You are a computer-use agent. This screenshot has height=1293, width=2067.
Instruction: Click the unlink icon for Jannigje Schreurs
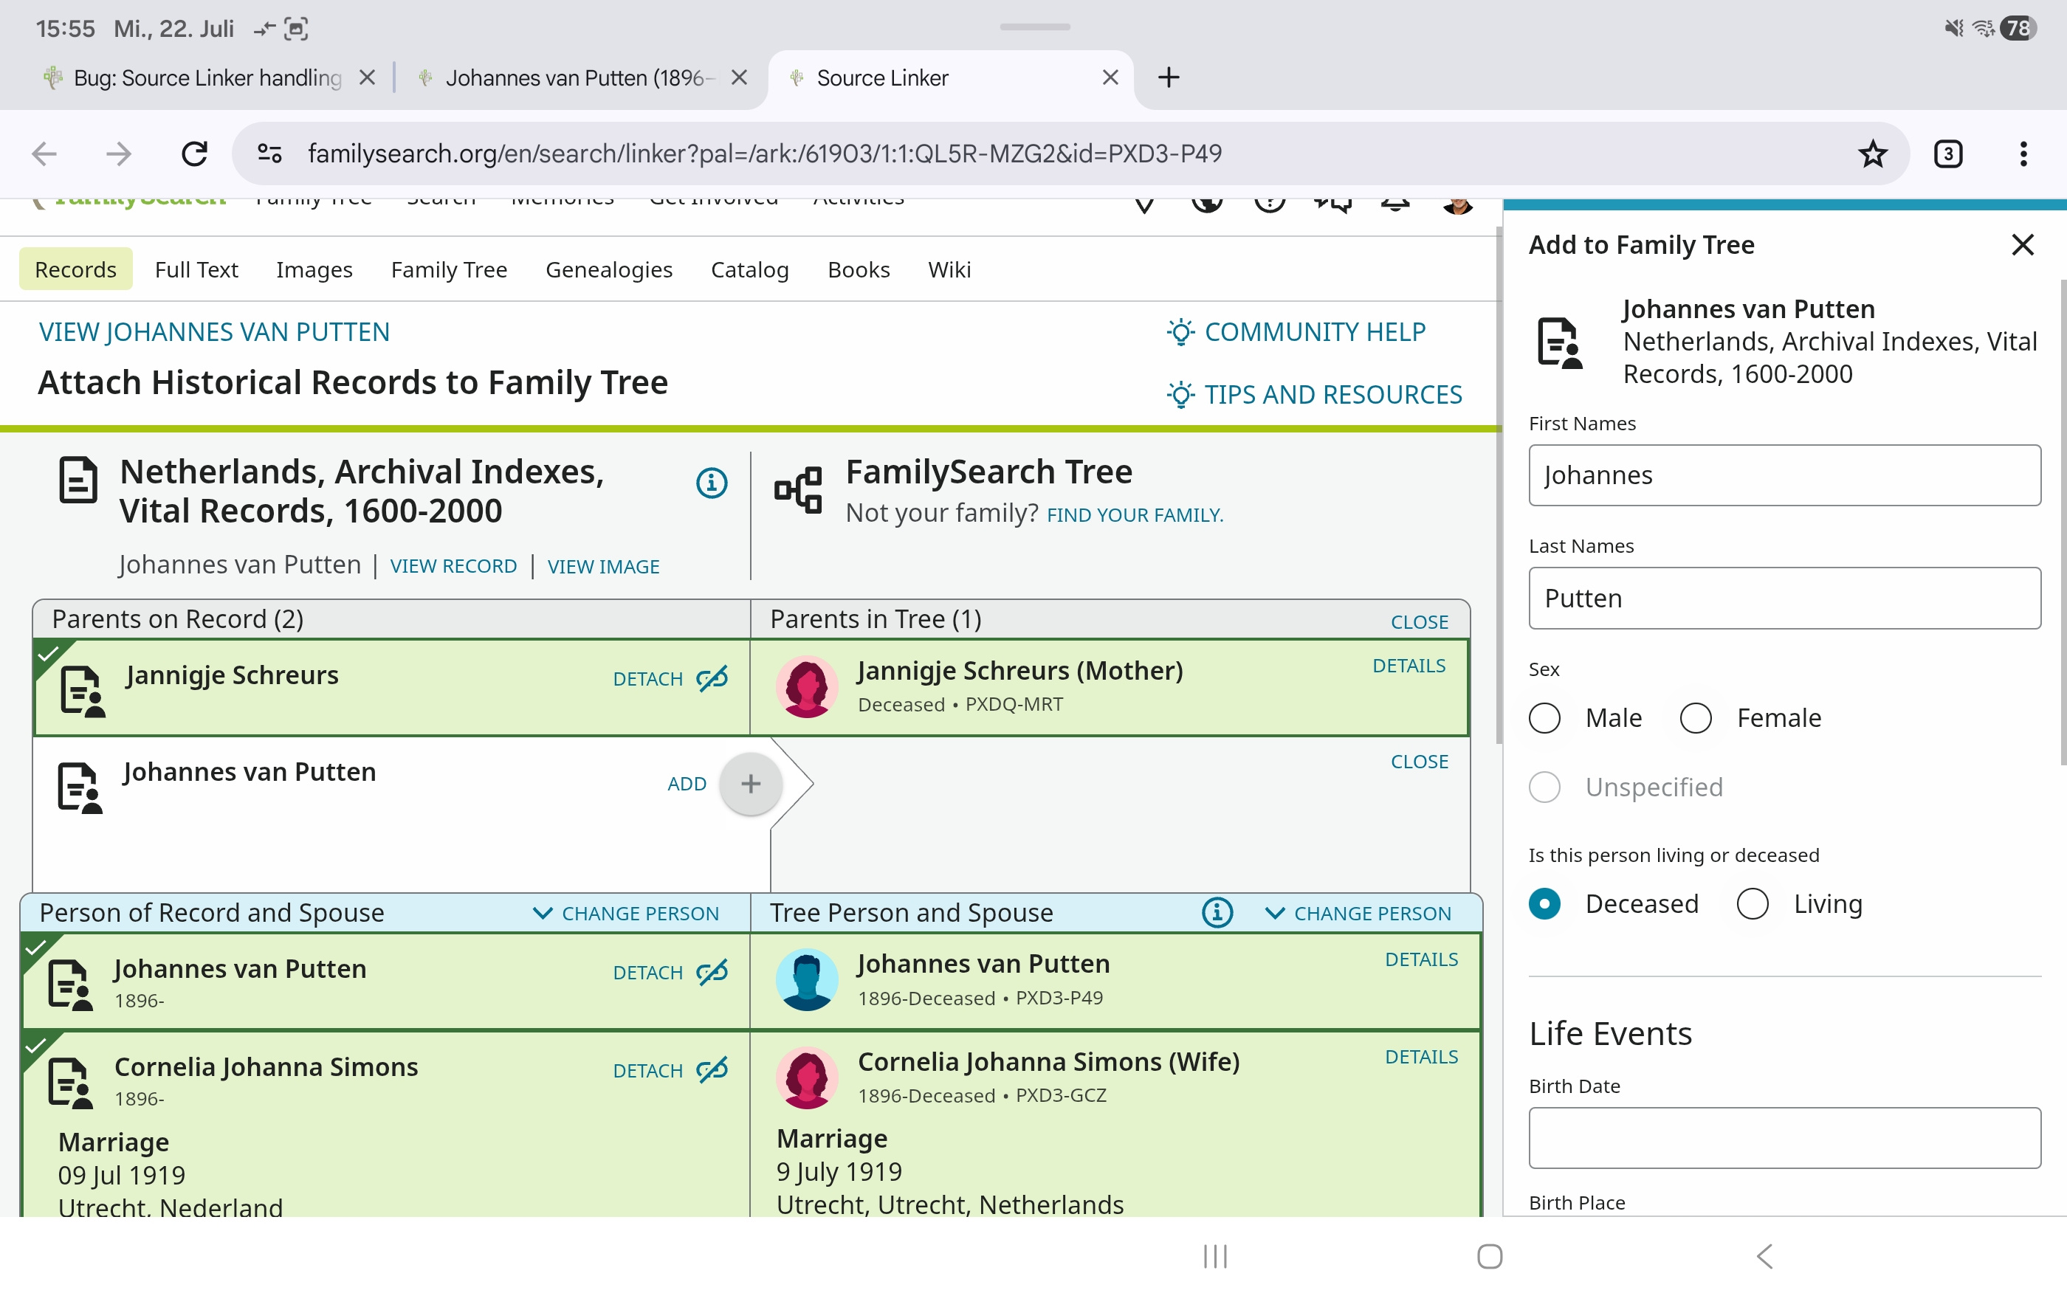coord(712,678)
